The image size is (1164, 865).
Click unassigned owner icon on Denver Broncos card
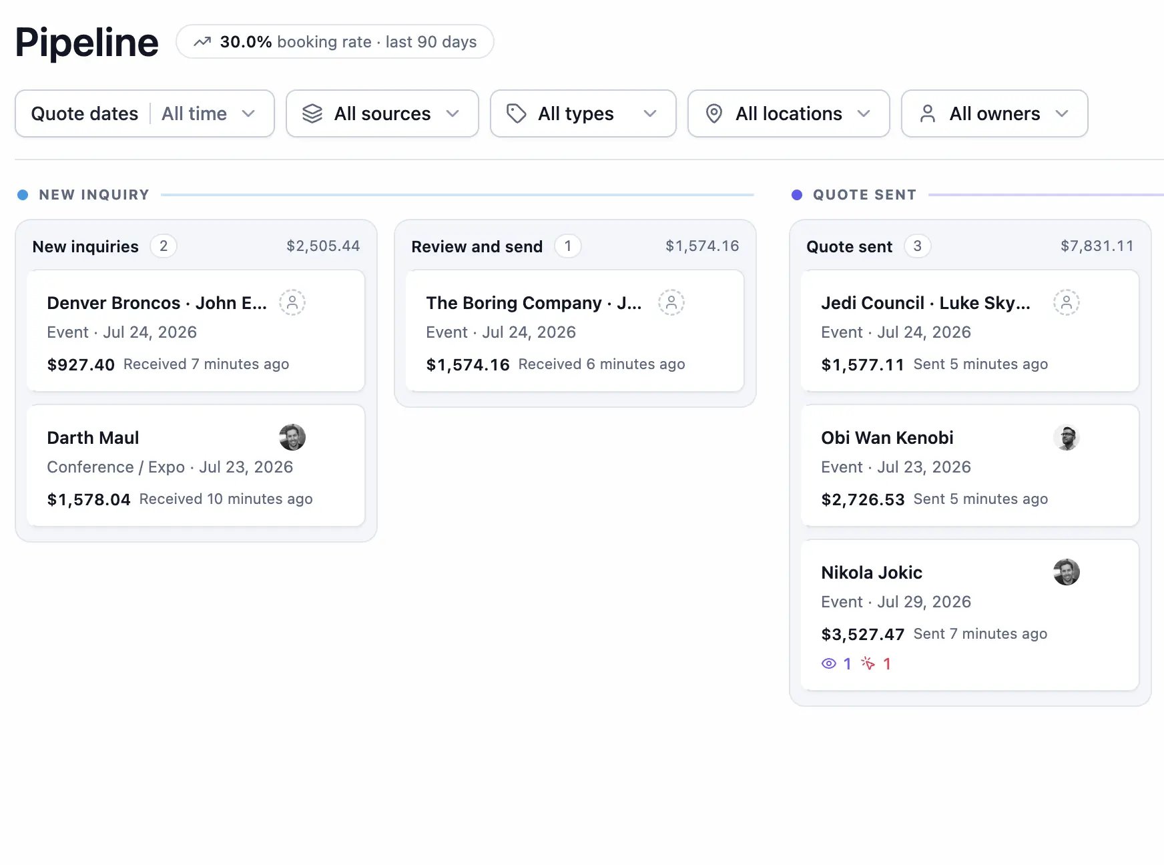(292, 302)
